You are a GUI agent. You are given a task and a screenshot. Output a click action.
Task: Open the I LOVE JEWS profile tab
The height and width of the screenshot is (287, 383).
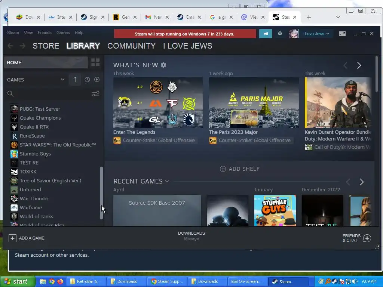pos(188,46)
